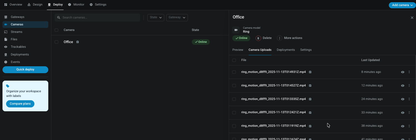Tick the checkbox for file ending 014931Z.mp4
Viewport: 416px width, 140px height.
[x=234, y=72]
